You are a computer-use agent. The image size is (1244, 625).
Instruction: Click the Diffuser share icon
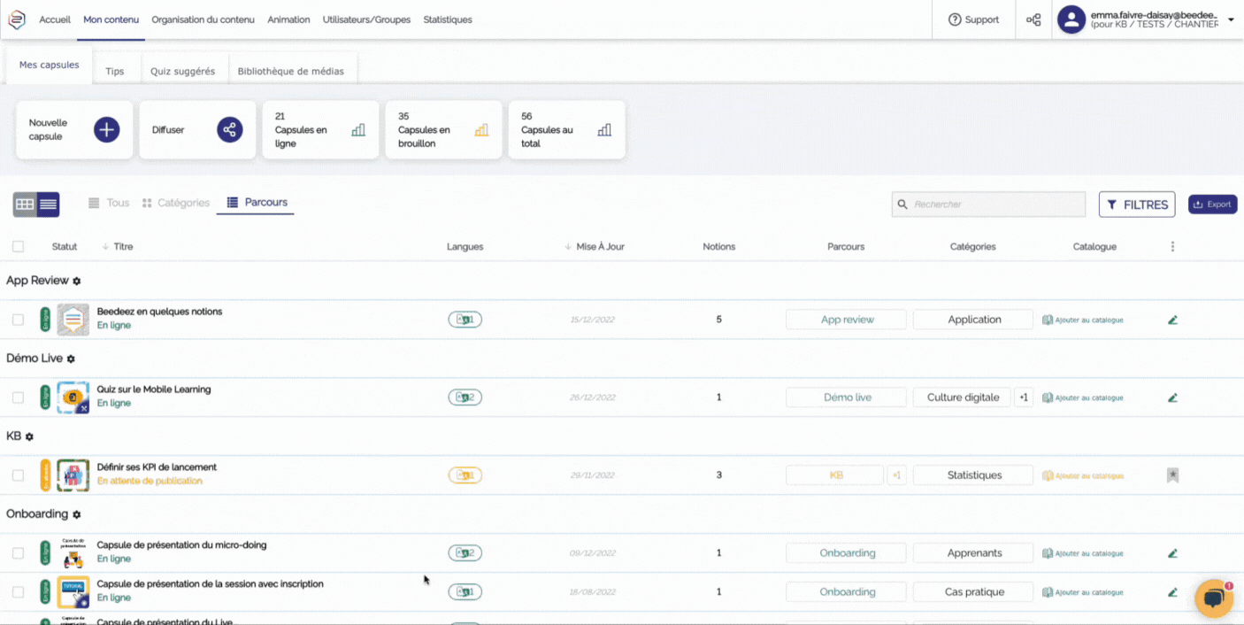pos(229,130)
